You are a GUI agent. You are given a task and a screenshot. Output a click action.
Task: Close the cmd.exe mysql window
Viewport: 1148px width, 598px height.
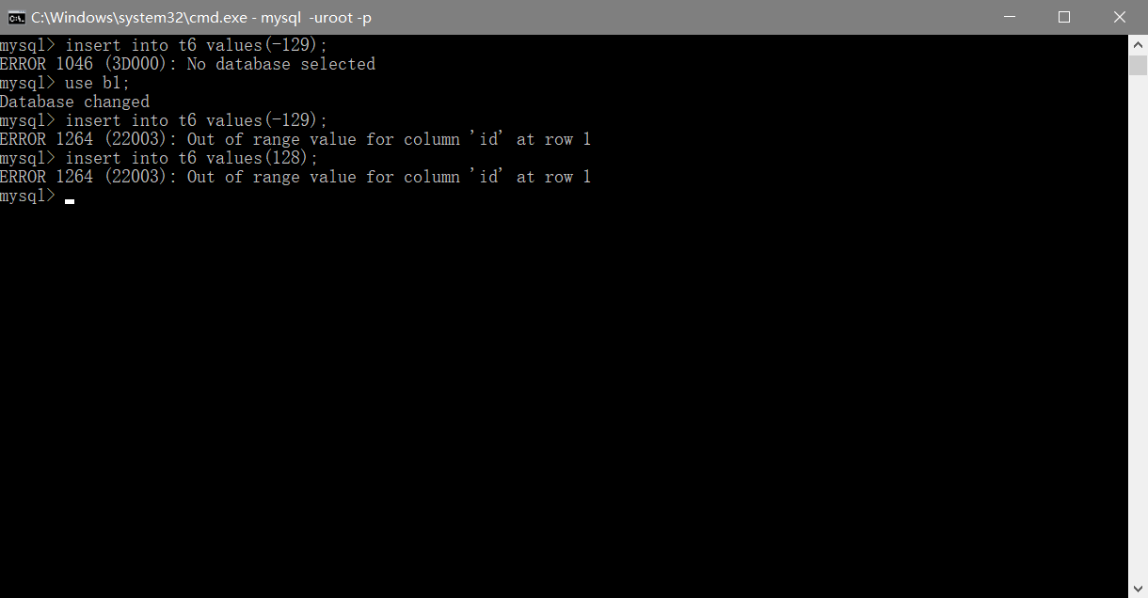pyautogui.click(x=1120, y=17)
